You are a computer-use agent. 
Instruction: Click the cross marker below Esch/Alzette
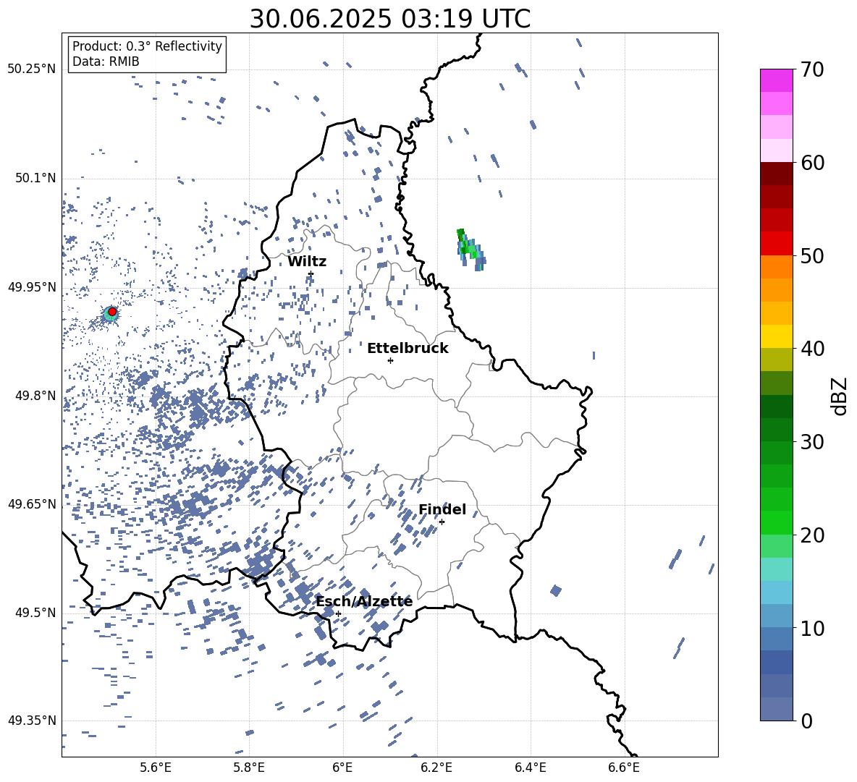(x=338, y=613)
